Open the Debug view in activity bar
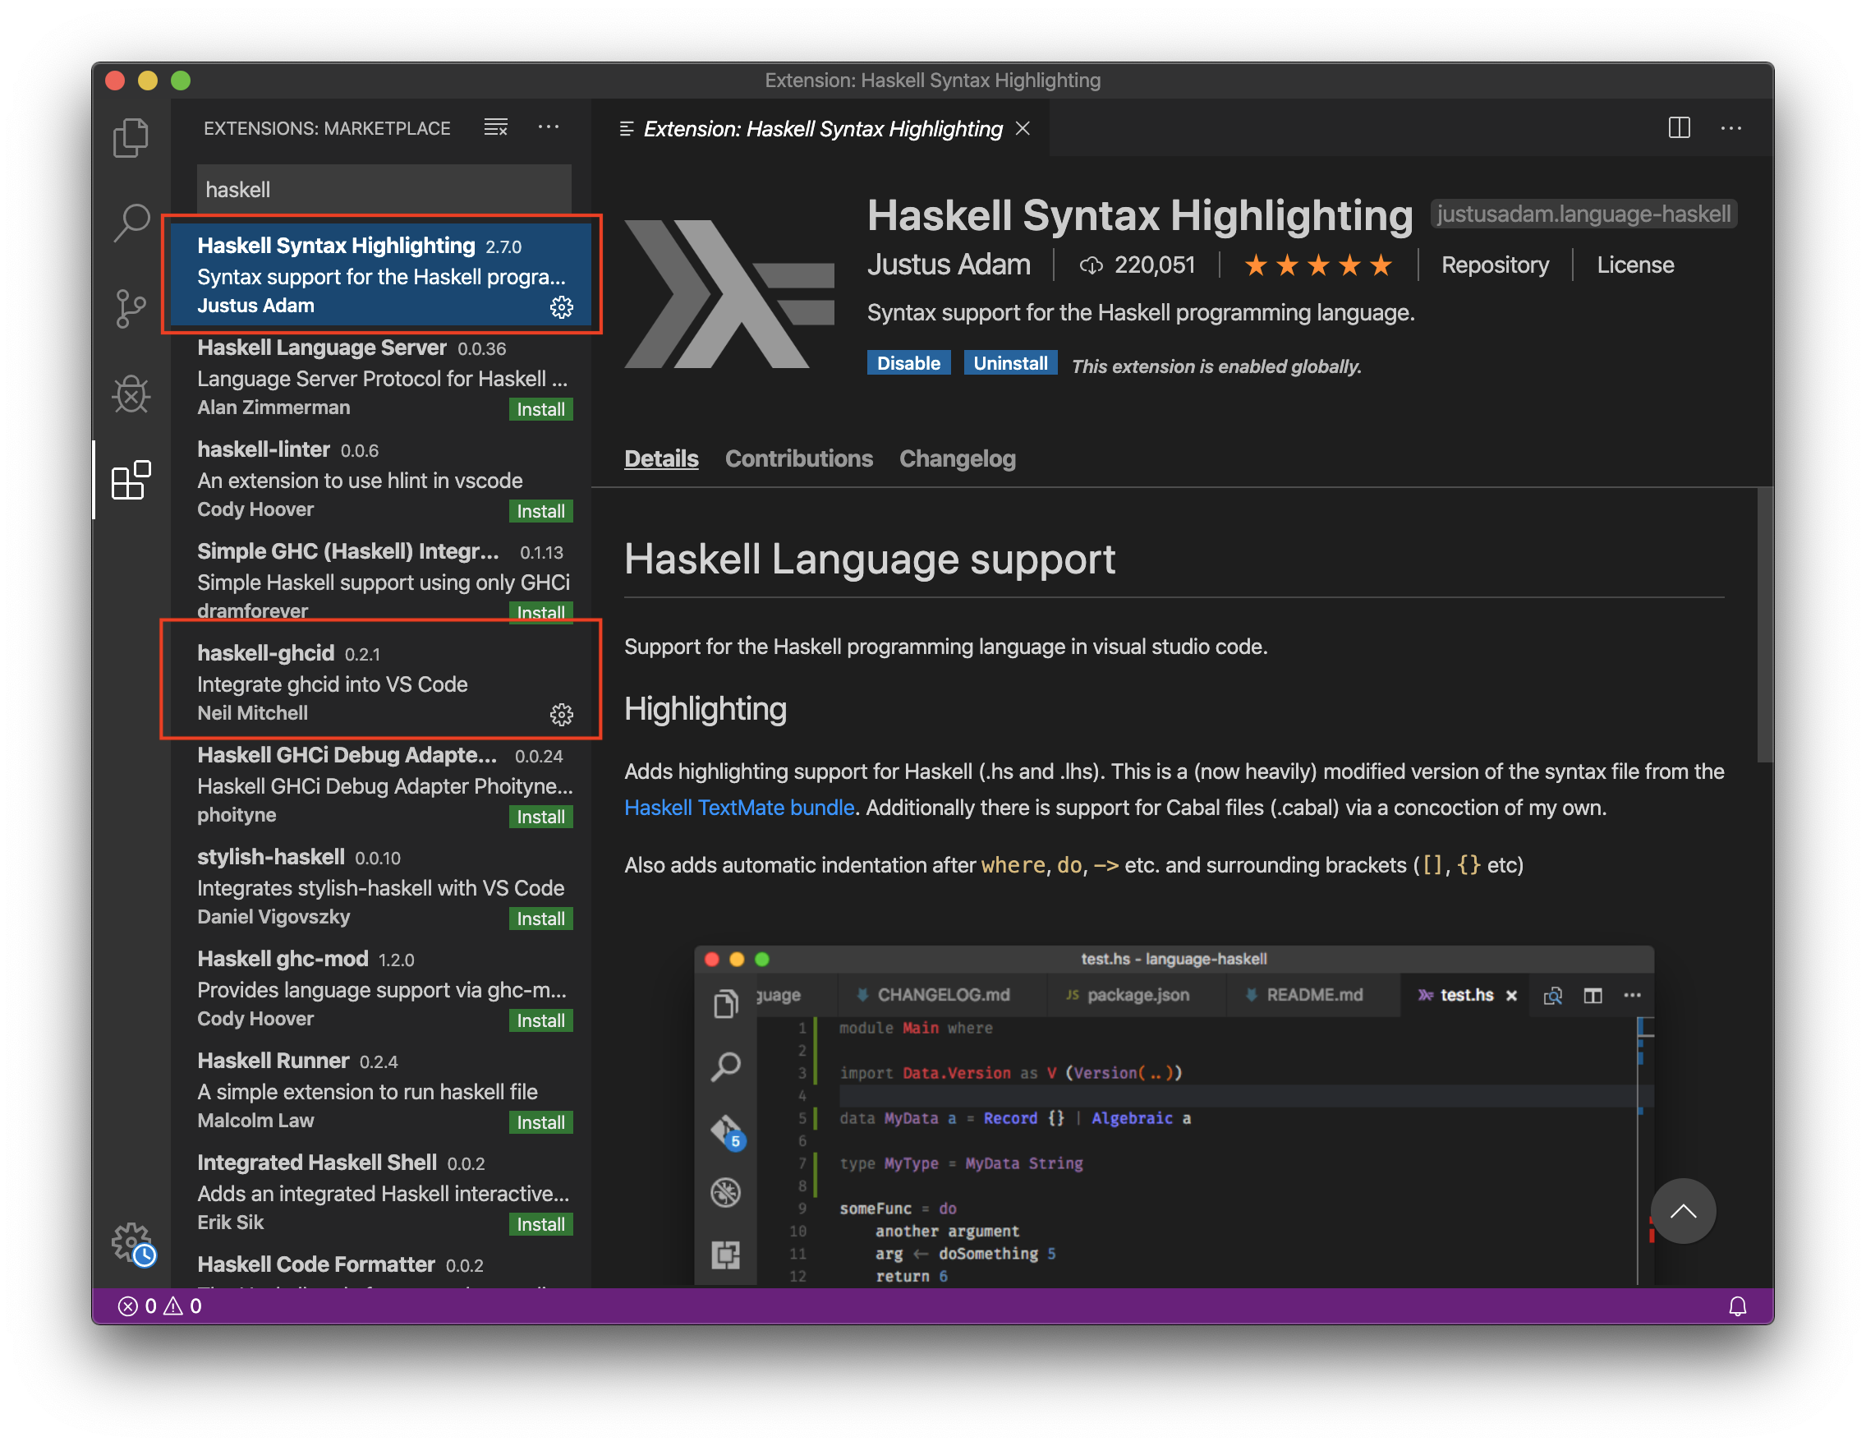Screen dimensions: 1866x1446 [131, 395]
